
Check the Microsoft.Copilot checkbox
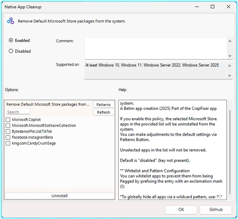tap(8, 120)
